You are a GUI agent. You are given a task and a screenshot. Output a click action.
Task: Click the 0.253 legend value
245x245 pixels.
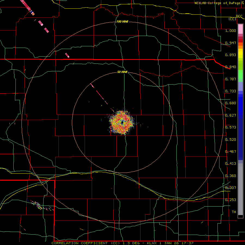231,200
